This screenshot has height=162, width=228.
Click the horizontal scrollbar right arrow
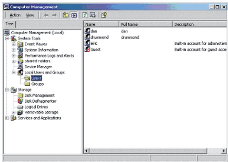pos(224,151)
